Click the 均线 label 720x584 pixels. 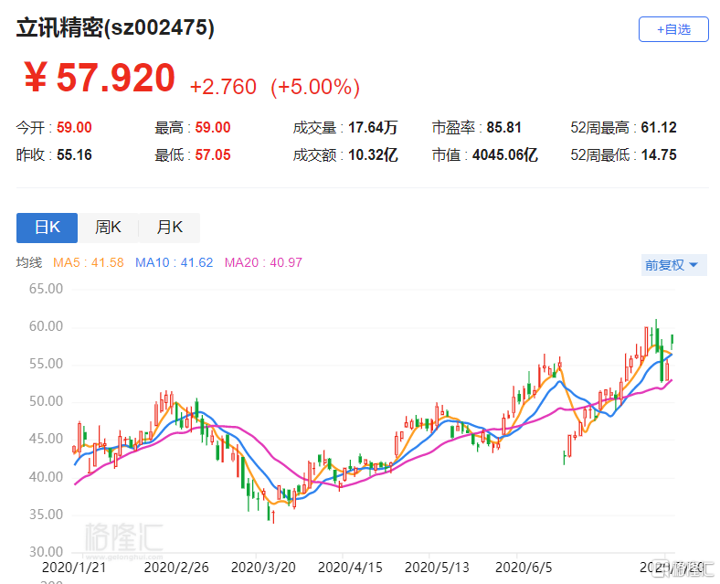29,262
